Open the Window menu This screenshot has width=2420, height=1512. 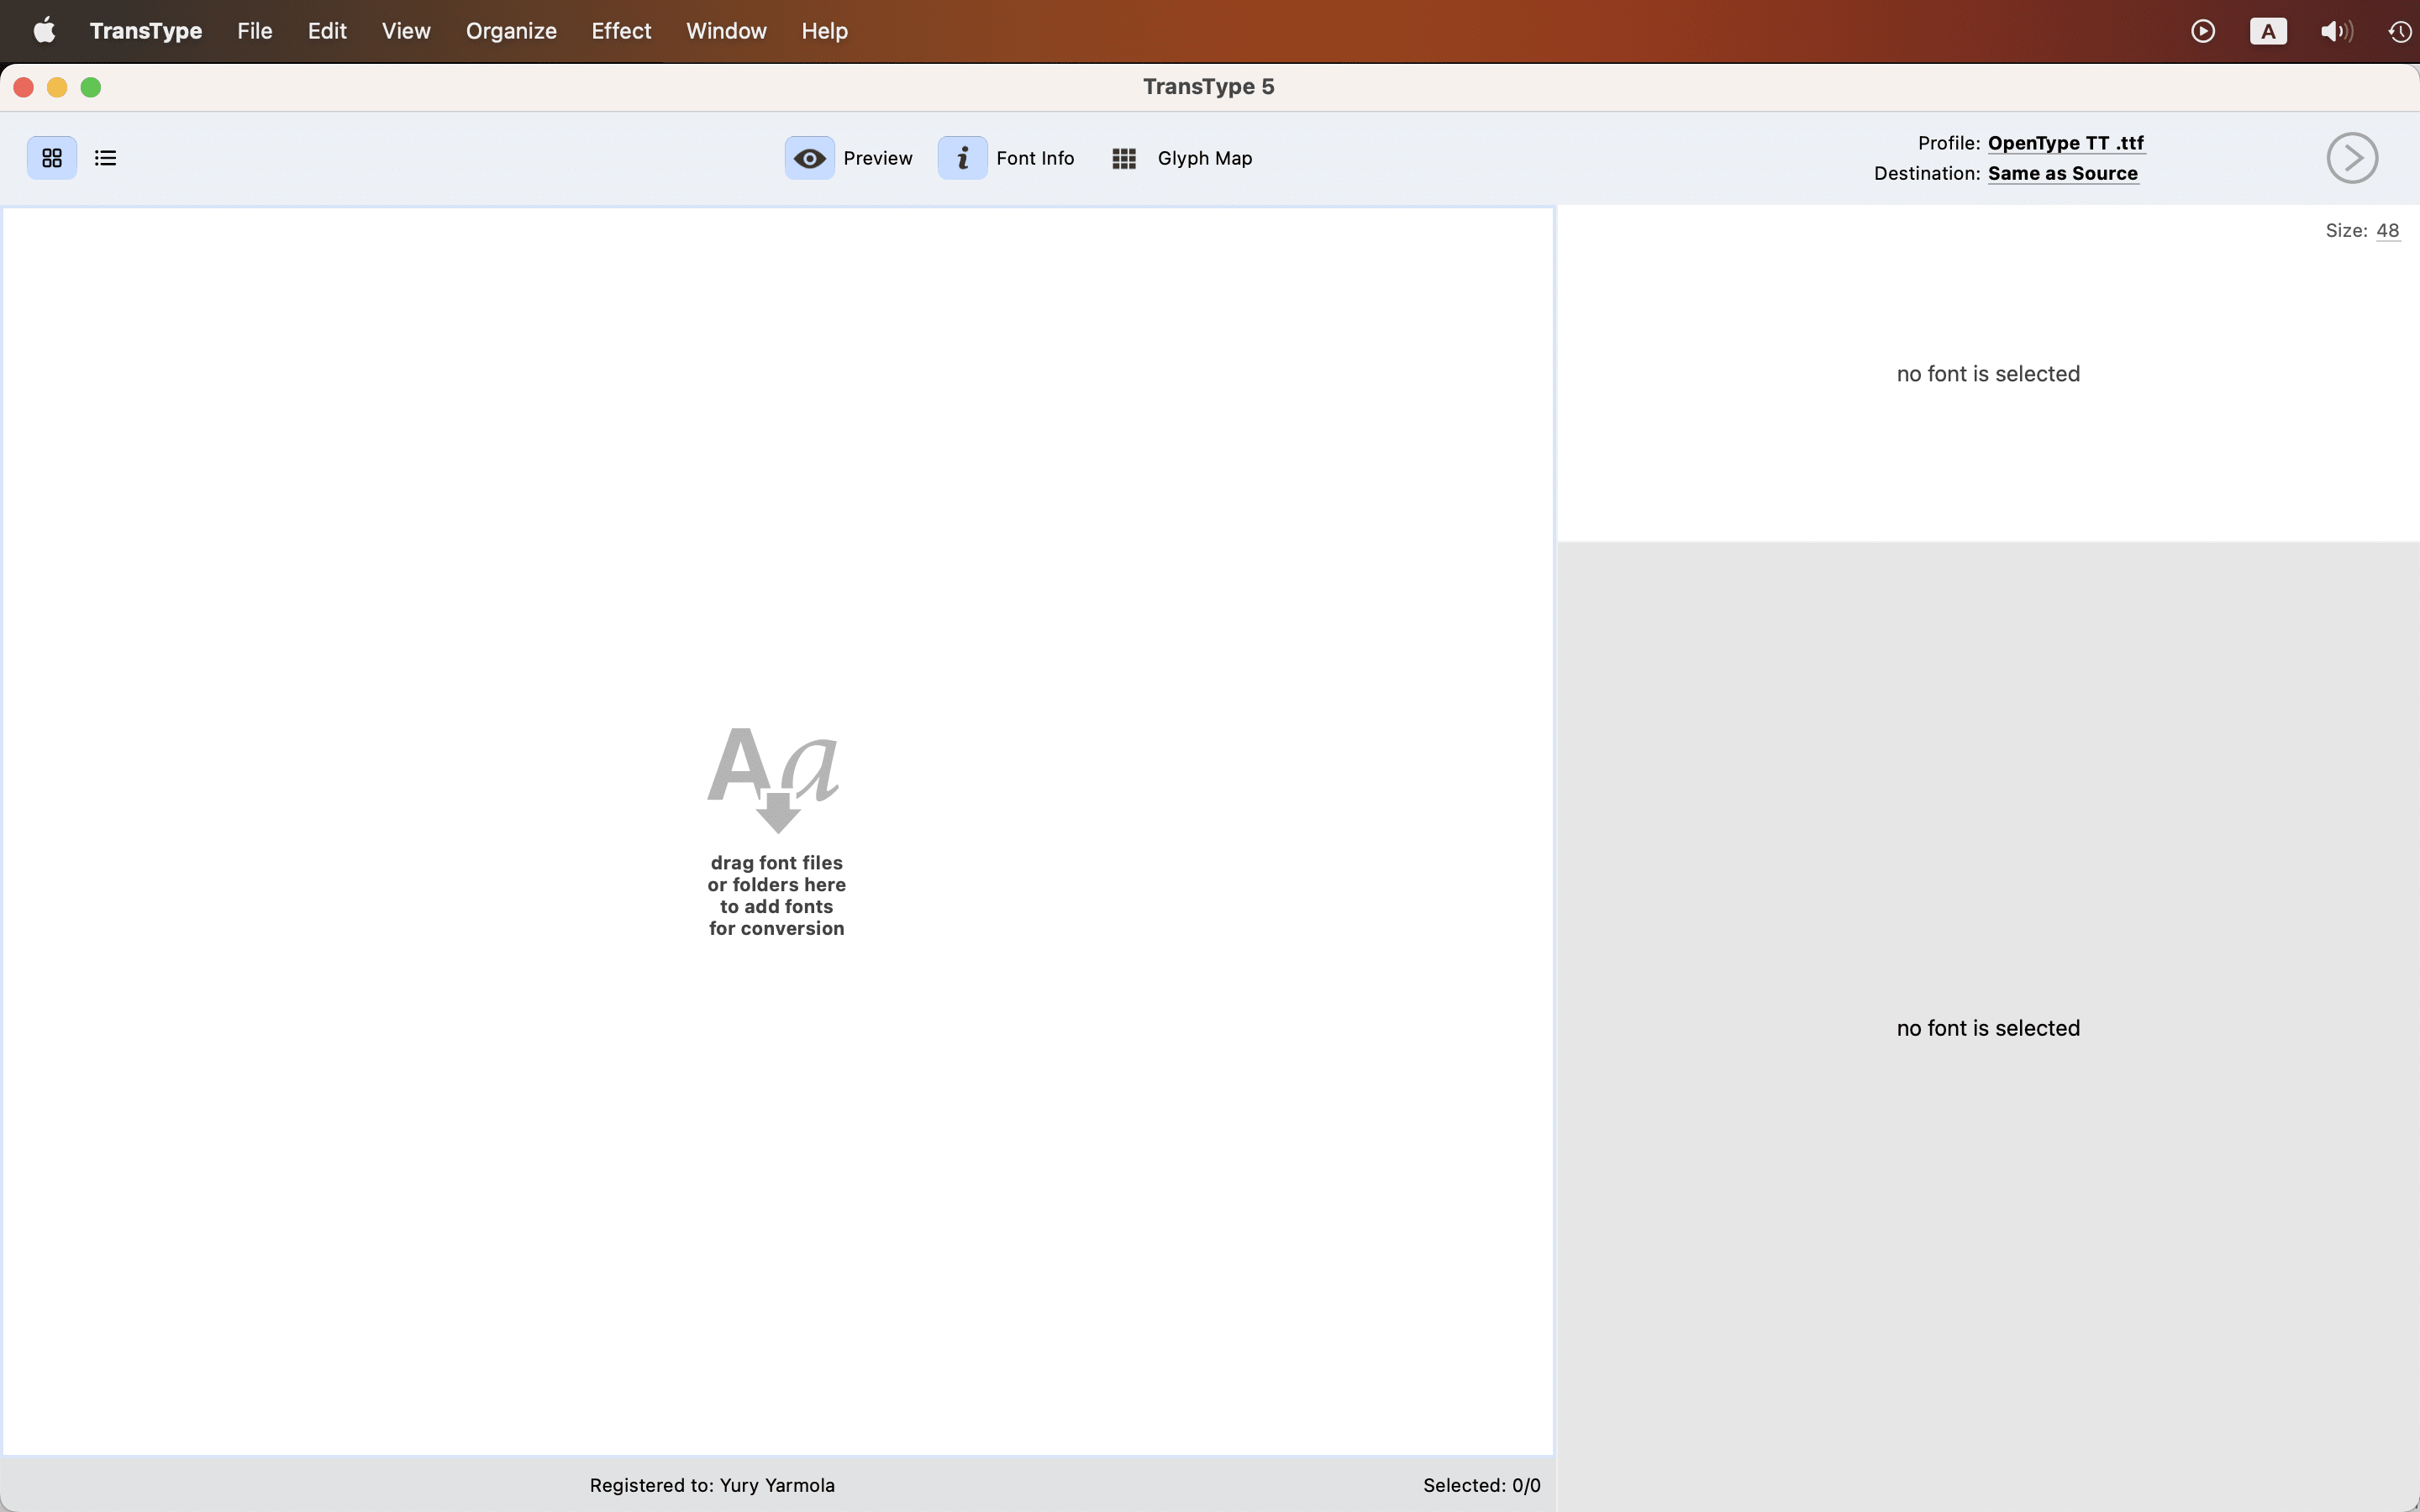tap(726, 31)
